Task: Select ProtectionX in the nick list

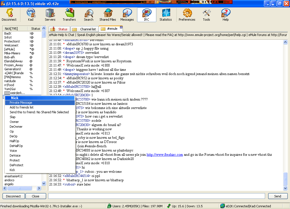Action: click(x=12, y=41)
